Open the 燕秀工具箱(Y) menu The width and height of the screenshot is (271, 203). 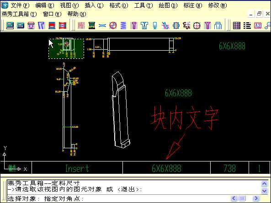(19, 14)
